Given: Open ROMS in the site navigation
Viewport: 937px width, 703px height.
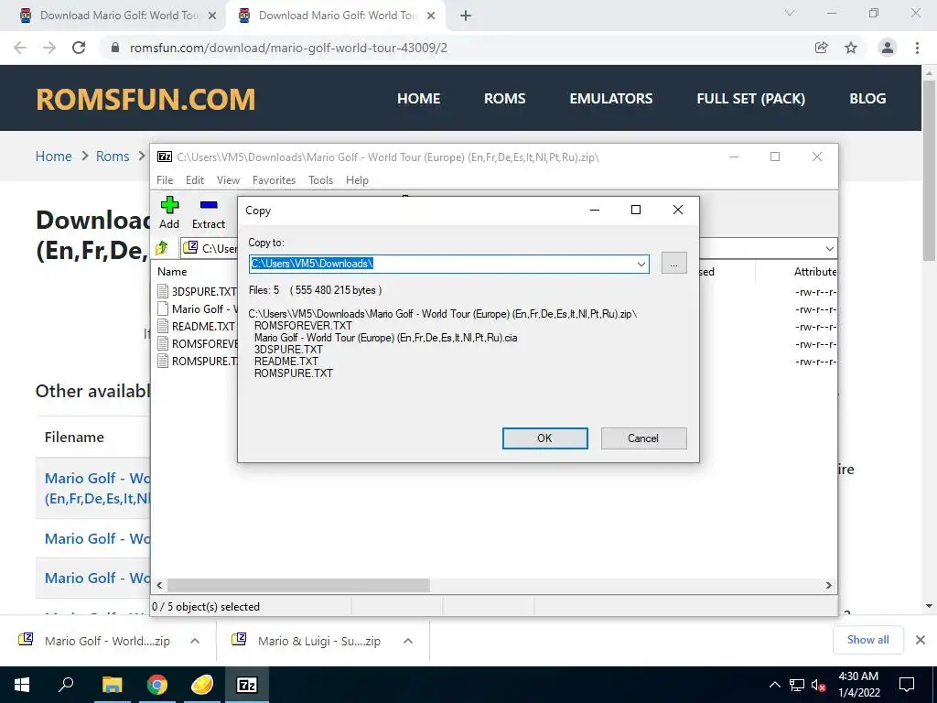Looking at the screenshot, I should 505,99.
